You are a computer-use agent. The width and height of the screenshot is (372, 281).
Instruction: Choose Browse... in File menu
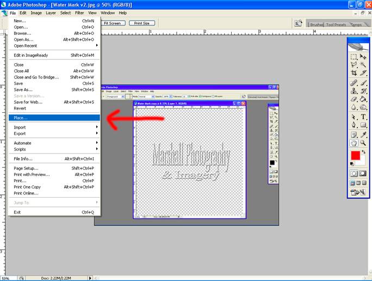click(54, 33)
